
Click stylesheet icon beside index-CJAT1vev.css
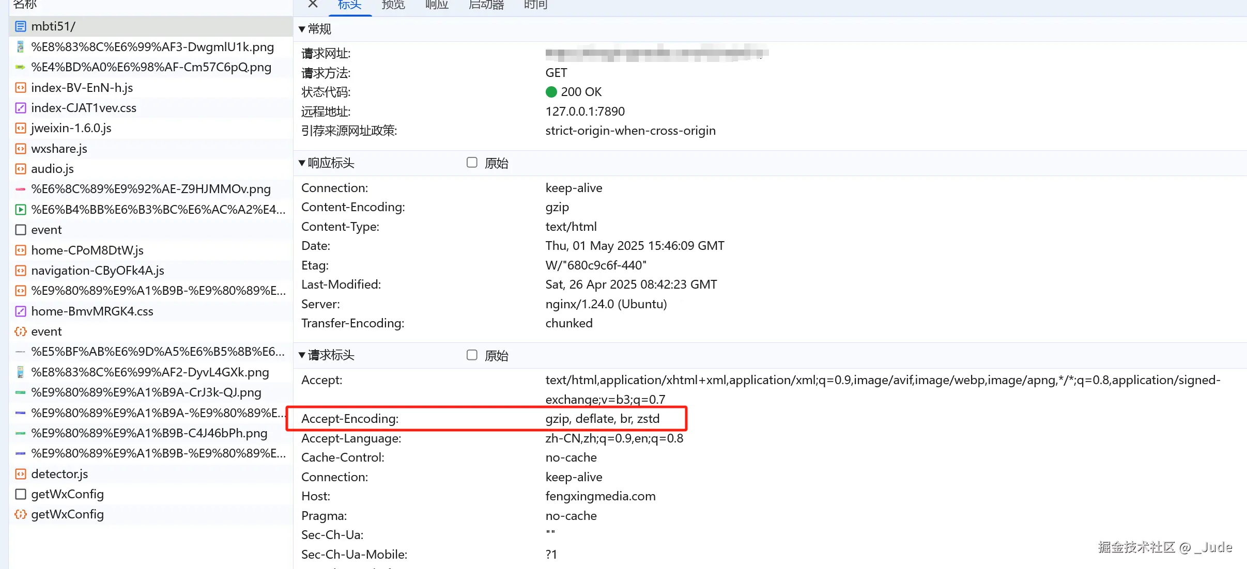(x=21, y=108)
